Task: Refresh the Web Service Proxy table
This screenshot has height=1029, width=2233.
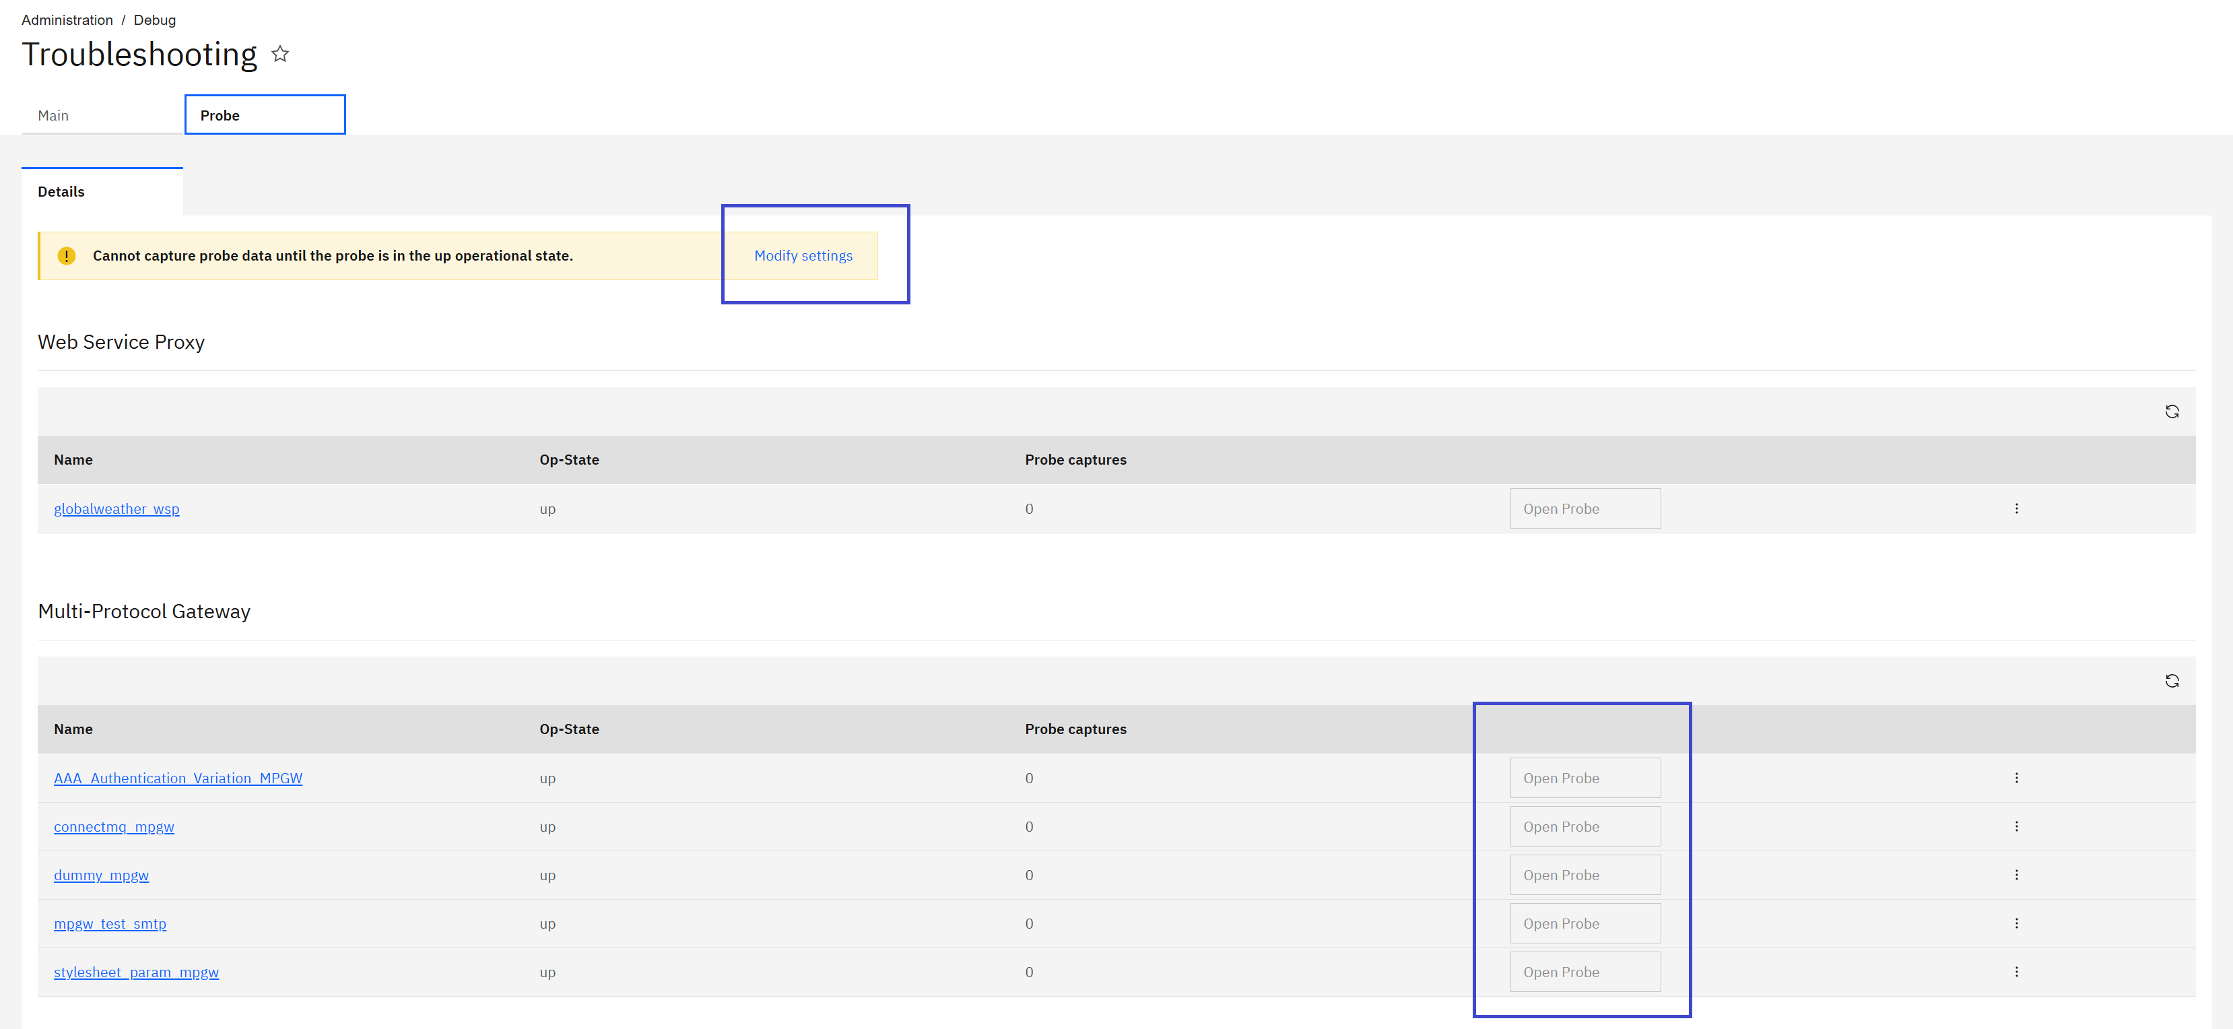Action: click(x=2172, y=411)
